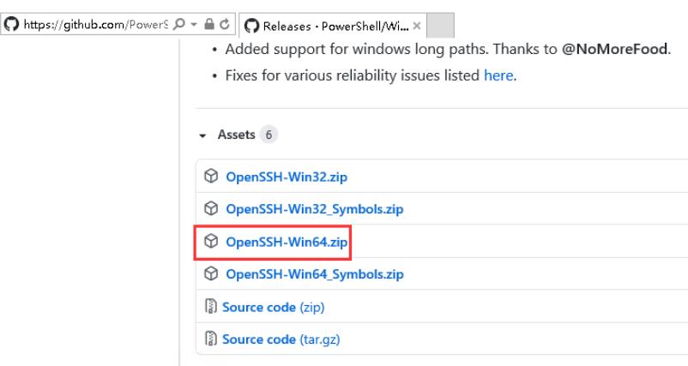The height and width of the screenshot is (366, 688).
Task: Click the zip file icon beside Source code (zip)
Action: tap(211, 306)
